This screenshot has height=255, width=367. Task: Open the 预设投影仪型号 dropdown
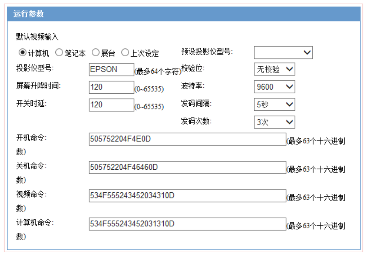pyautogui.click(x=283, y=52)
